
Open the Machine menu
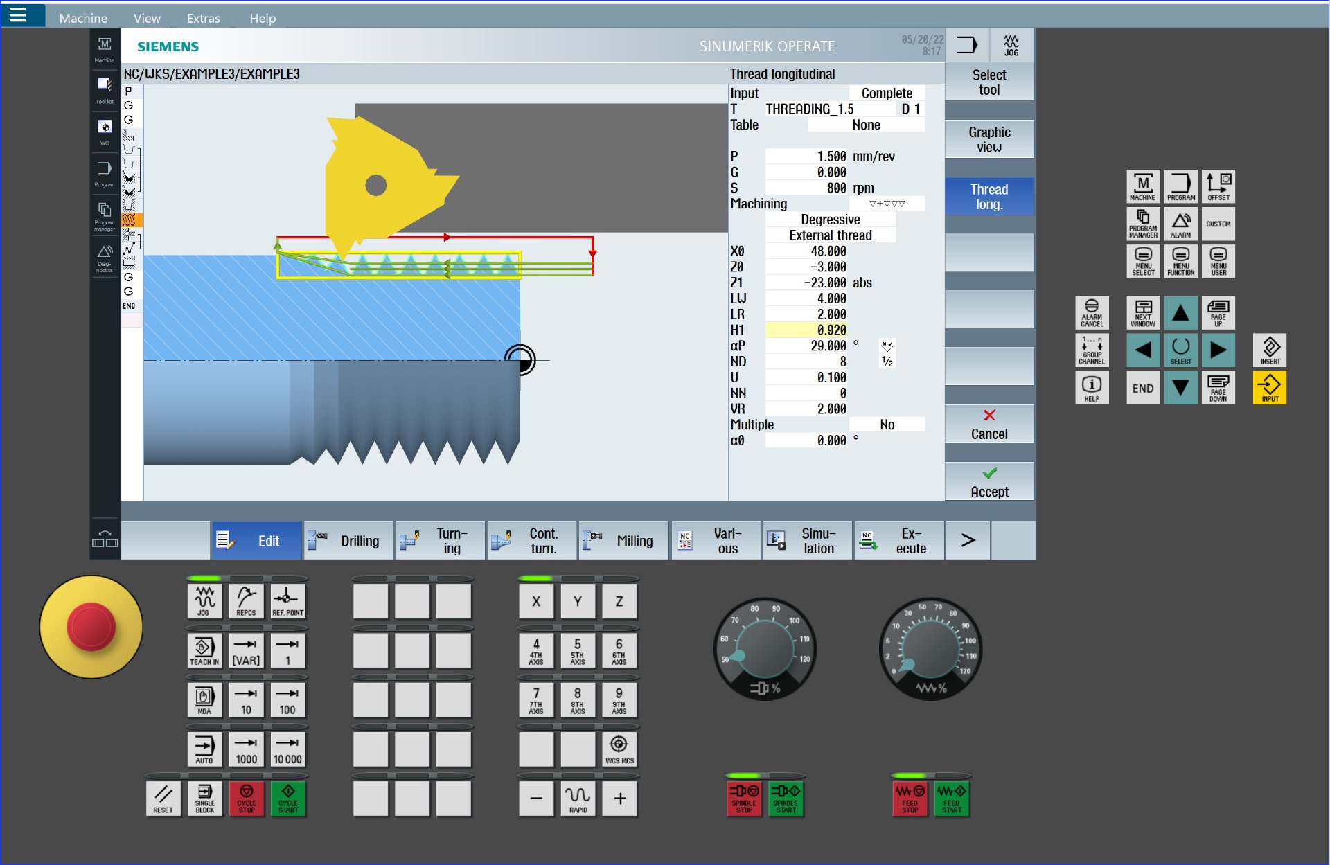(83, 18)
